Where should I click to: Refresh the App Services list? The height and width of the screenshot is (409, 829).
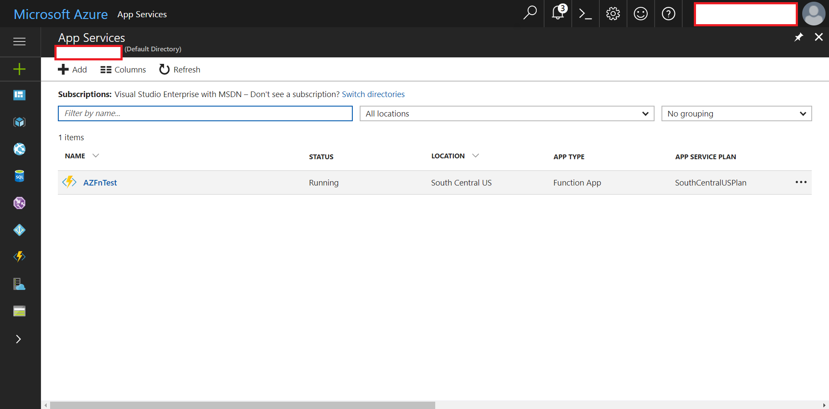tap(180, 69)
